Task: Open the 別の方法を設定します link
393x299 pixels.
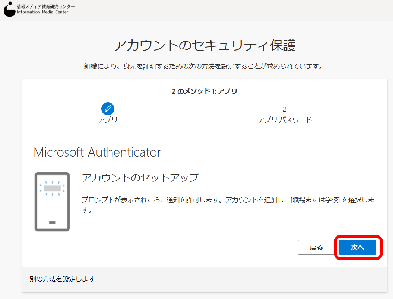Action: coord(62,279)
